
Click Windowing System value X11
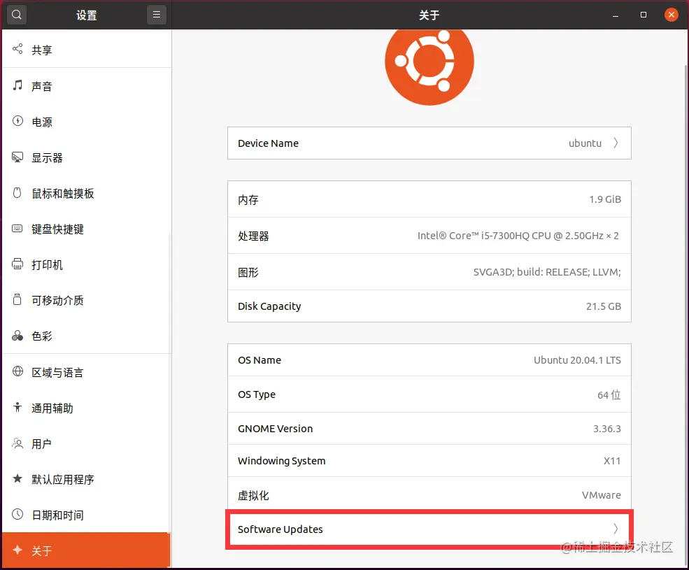[612, 461]
